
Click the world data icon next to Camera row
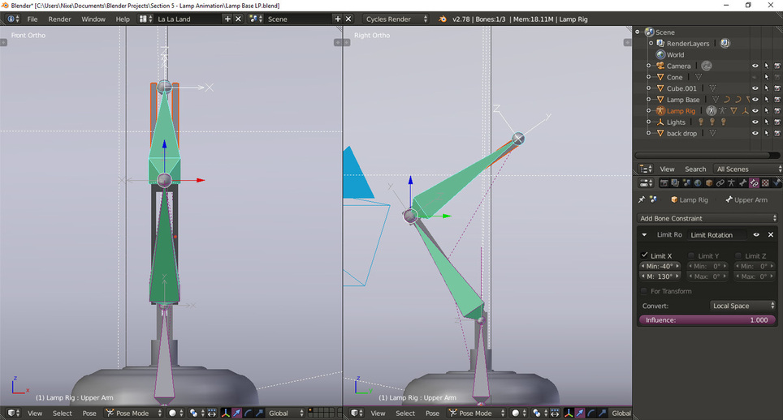706,66
